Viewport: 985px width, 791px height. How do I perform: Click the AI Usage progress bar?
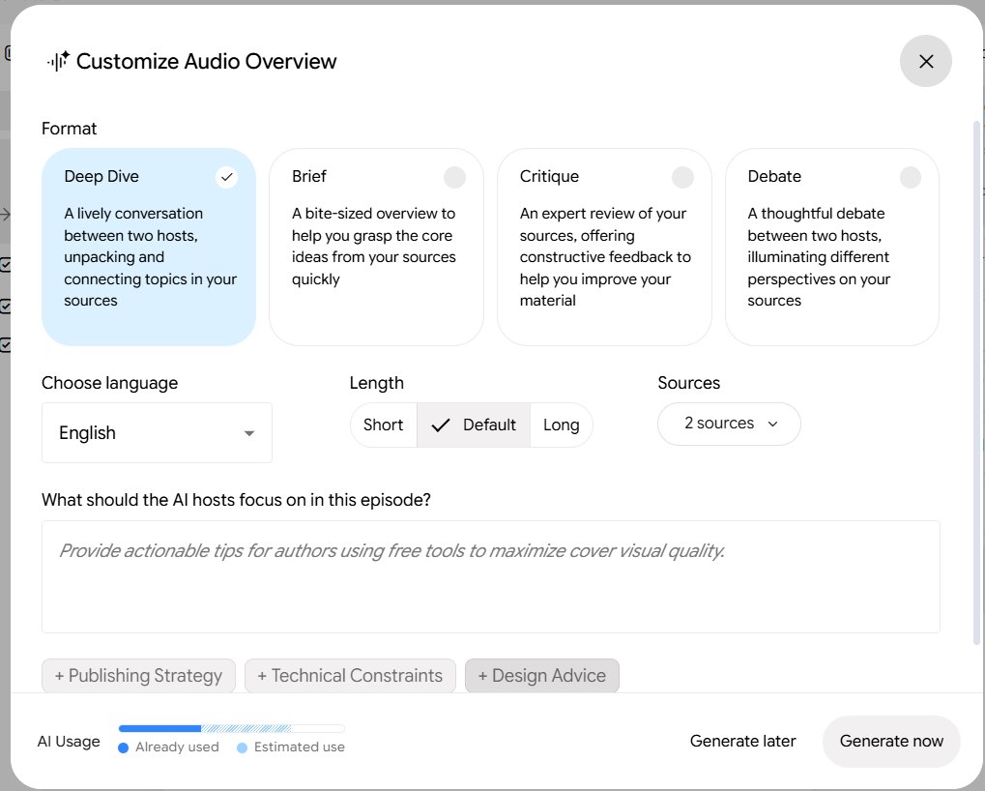tap(232, 728)
